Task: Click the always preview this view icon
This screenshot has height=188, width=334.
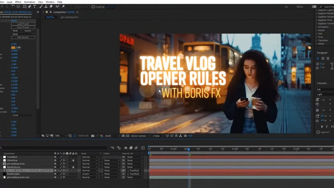Action: tap(43, 136)
